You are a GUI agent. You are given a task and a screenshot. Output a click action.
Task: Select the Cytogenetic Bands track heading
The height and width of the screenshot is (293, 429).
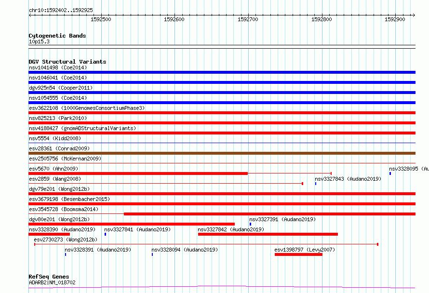coord(57,36)
